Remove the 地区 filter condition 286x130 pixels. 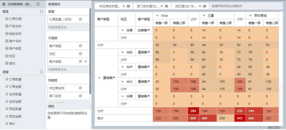200,6
